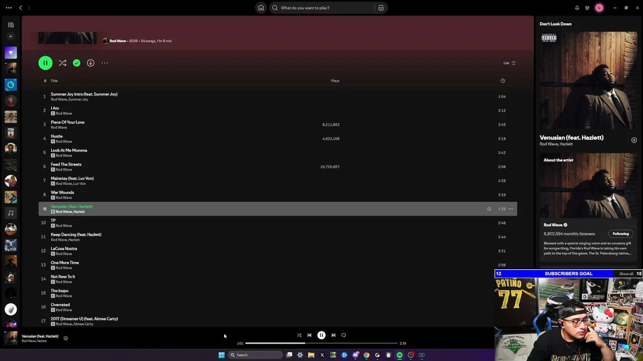Toggle shuffle in the album header
The image size is (643, 361).
[62, 63]
